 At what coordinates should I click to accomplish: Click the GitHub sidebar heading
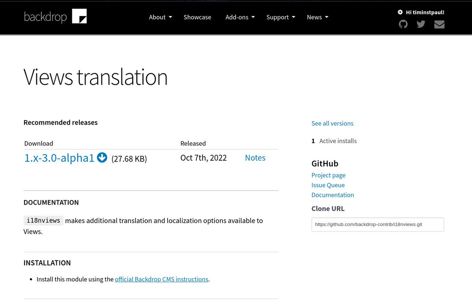[x=325, y=164]
